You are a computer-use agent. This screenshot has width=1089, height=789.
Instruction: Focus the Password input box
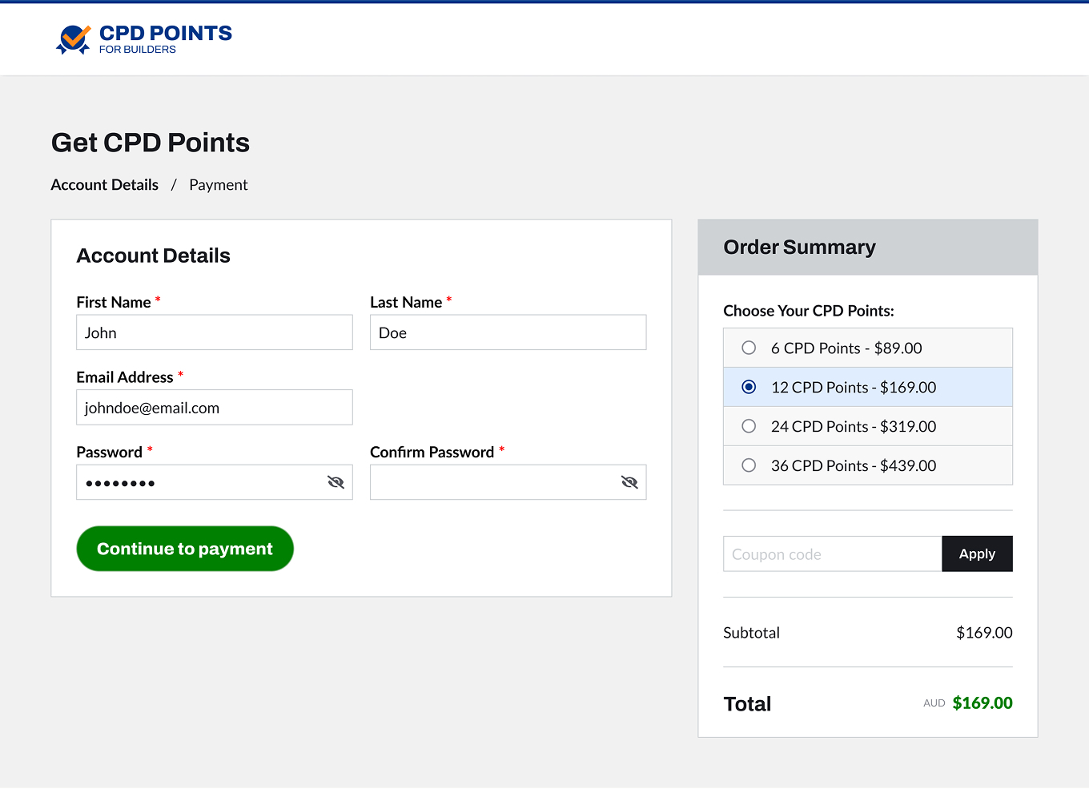point(200,482)
